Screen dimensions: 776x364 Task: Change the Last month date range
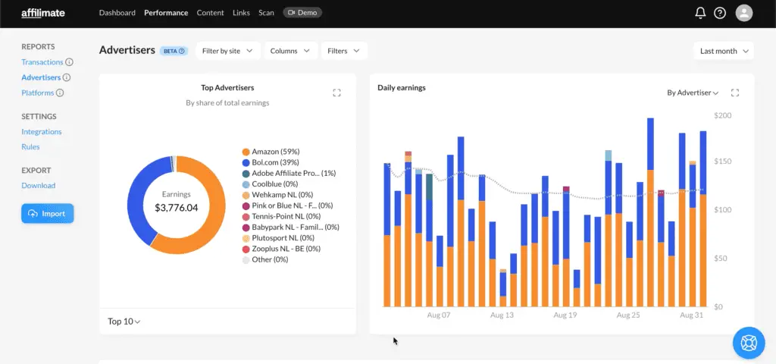[x=724, y=51]
